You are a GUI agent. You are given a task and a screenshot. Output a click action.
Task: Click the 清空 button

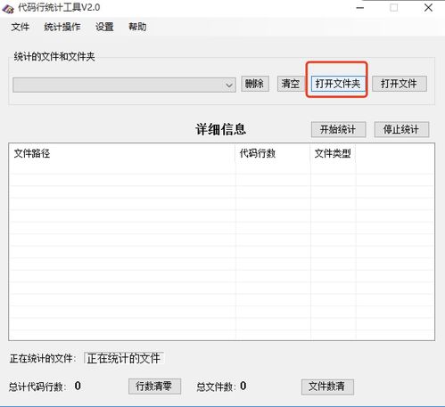click(x=291, y=84)
